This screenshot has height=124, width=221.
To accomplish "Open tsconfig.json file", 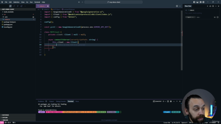I will point(18,27).
